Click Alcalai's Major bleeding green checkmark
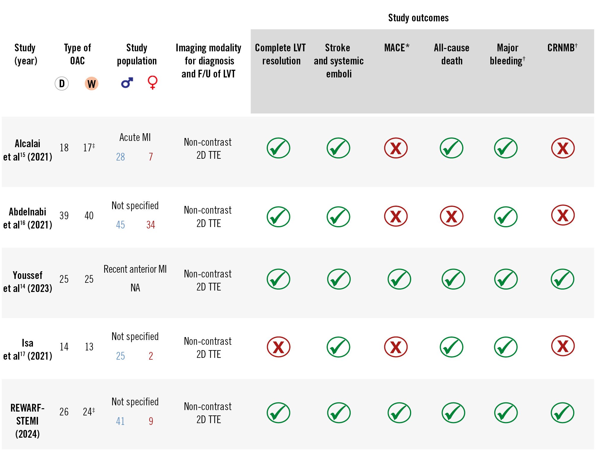Screen dimensions: 596x462 pyautogui.click(x=506, y=148)
